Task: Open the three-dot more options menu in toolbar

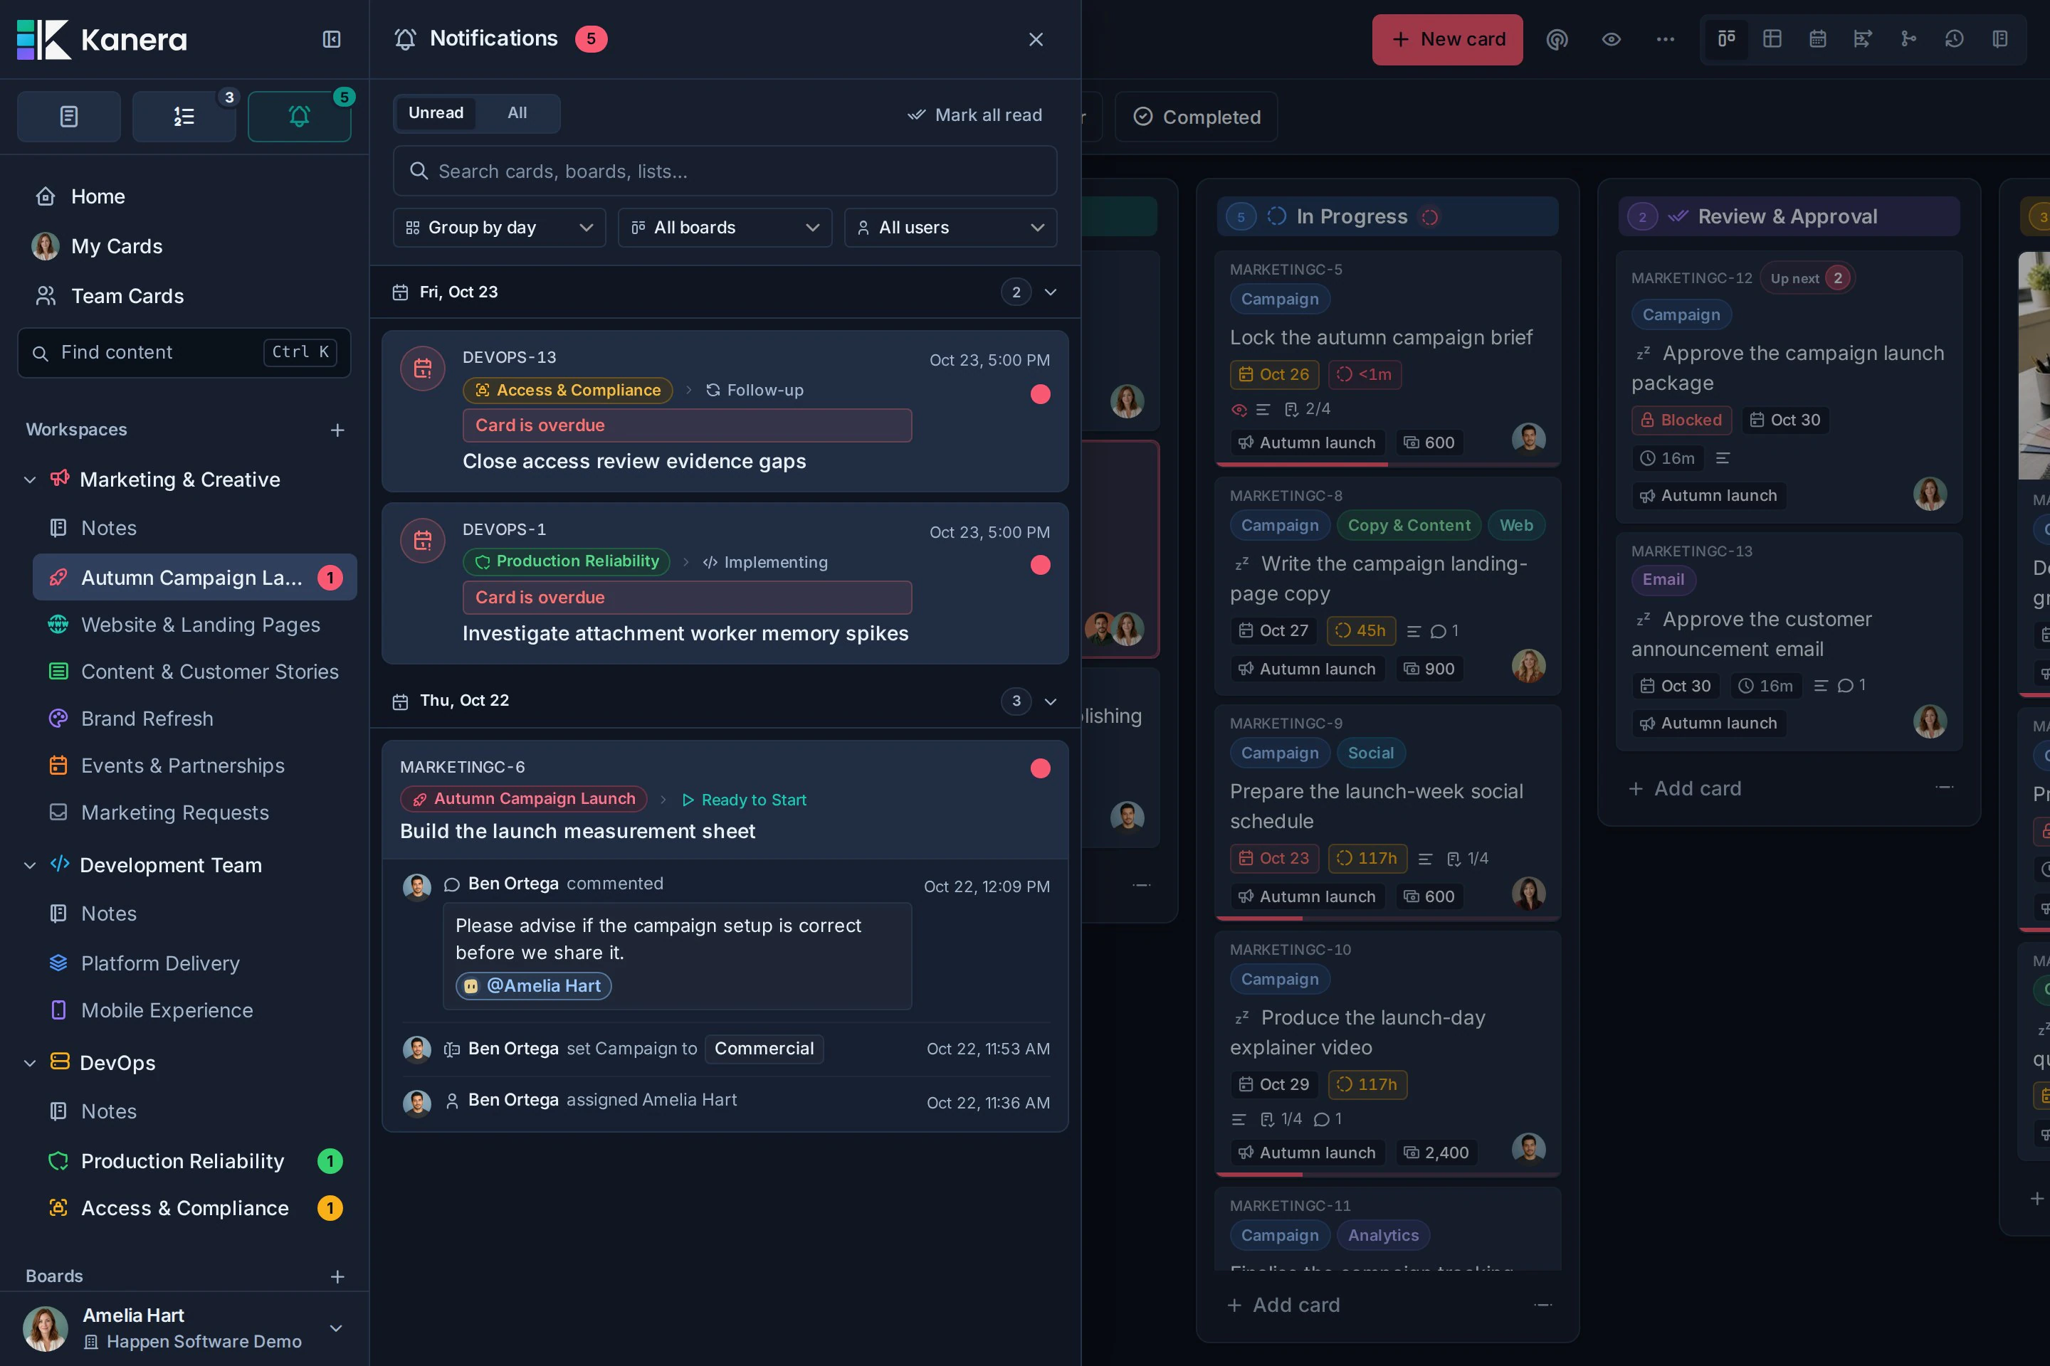Action: point(1665,39)
